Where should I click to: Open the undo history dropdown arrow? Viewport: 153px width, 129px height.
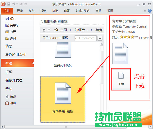17,4
